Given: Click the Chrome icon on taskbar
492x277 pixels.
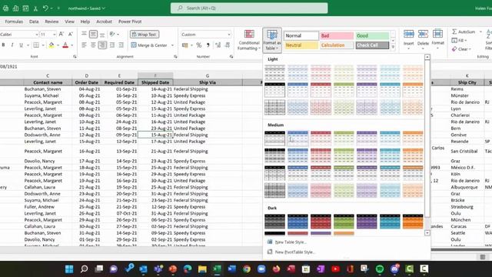Looking at the screenshot, I should tap(247, 269).
